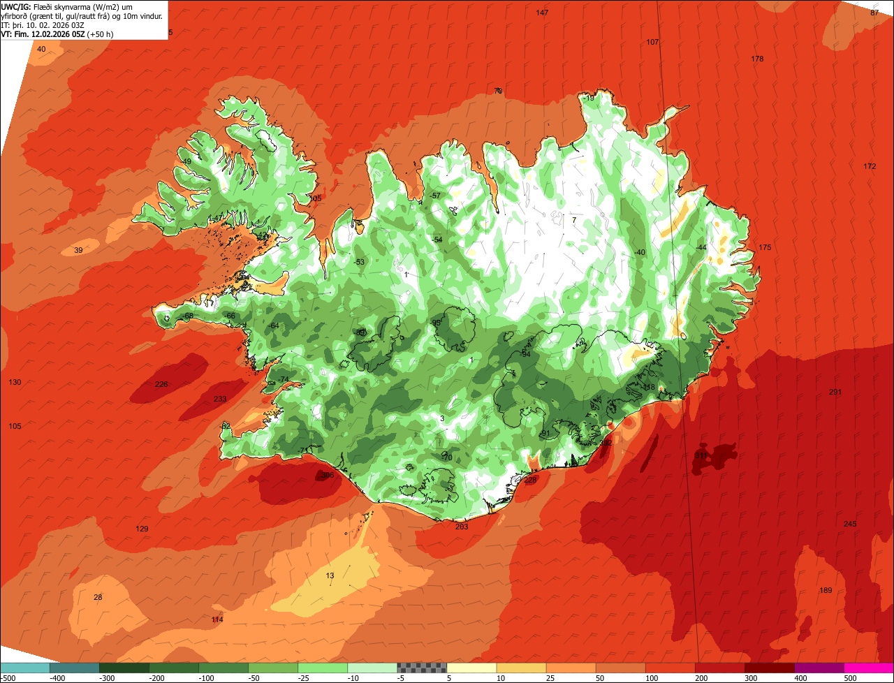Click the valid time 'VT: Fim. 12.02.2026 05Z (+50 h)'
894x683 pixels.
[x=57, y=34]
